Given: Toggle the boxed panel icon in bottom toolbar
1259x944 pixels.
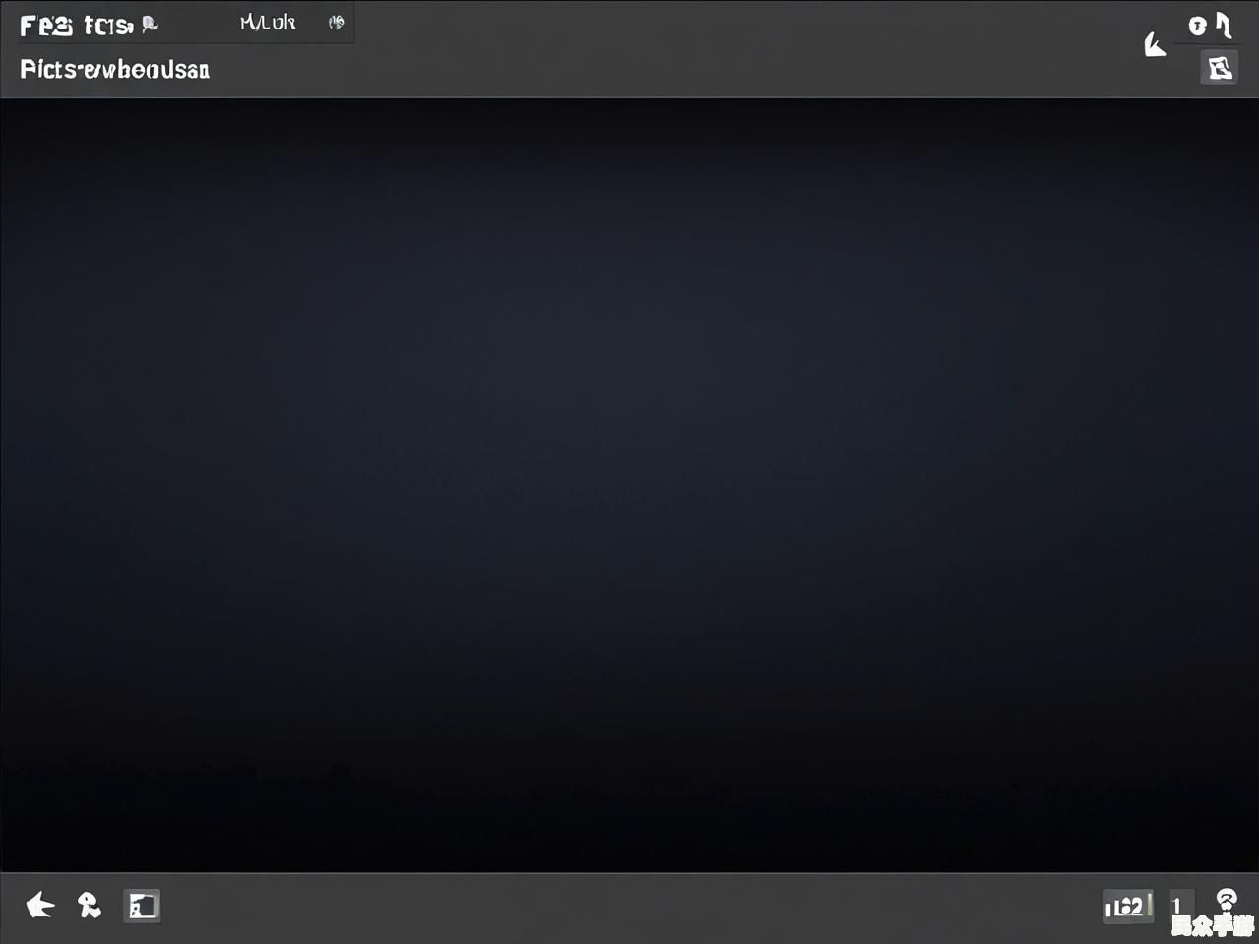Looking at the screenshot, I should (142, 906).
